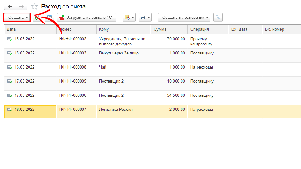Open the Создать dropdown menu

[17, 18]
